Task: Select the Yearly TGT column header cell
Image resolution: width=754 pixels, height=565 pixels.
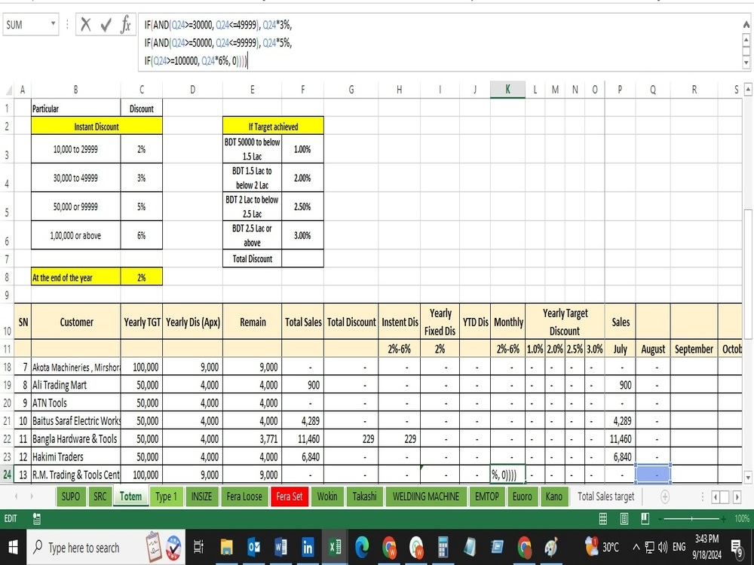Action: tap(142, 322)
